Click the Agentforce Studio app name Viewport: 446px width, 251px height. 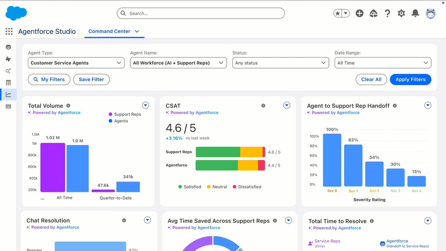coord(47,32)
